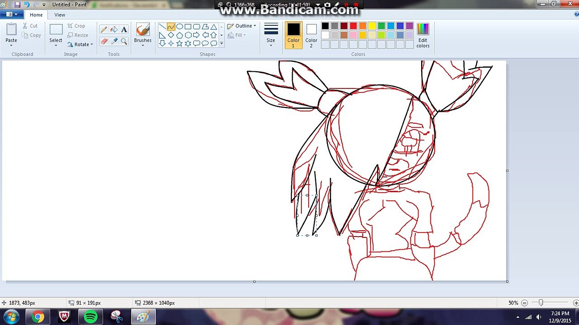Open Edit colors dialog

(x=423, y=35)
